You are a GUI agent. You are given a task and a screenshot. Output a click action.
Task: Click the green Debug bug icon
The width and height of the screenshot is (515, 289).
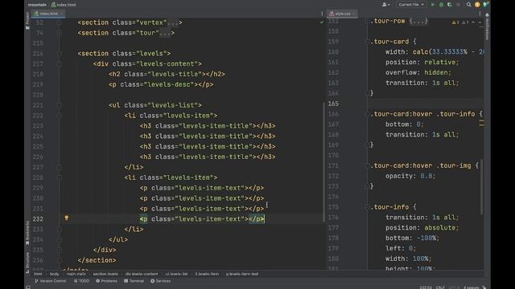(441, 5)
